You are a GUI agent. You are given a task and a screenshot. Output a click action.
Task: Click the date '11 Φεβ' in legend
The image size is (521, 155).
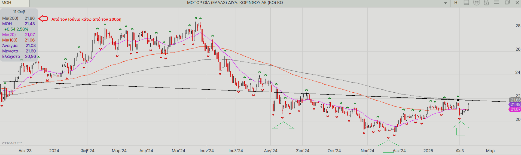point(19,12)
